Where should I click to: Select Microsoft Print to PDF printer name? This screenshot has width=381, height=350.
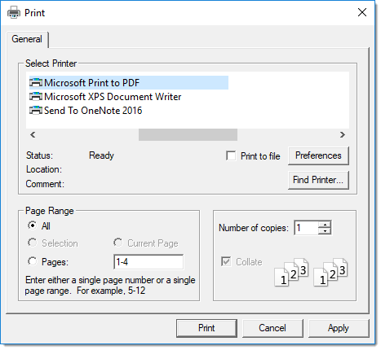point(92,83)
